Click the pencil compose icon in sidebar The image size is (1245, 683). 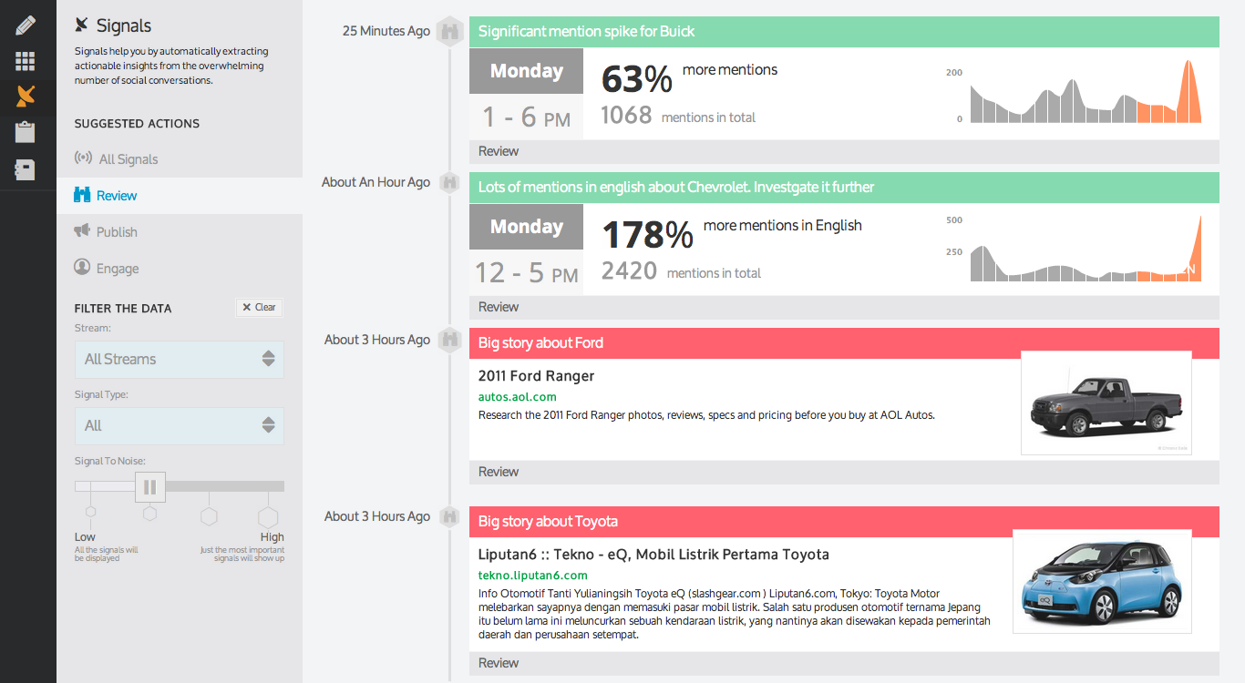[26, 25]
